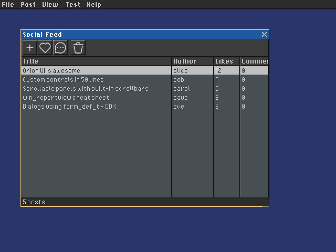Open the Post menu

point(28,4)
